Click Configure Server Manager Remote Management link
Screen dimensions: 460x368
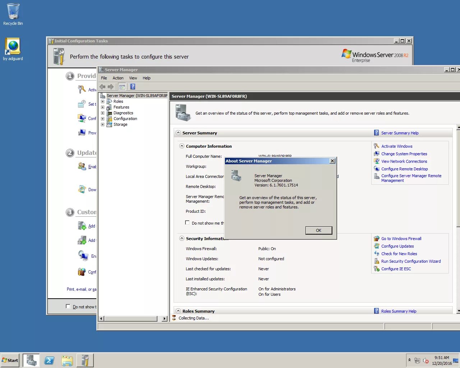coord(411,178)
